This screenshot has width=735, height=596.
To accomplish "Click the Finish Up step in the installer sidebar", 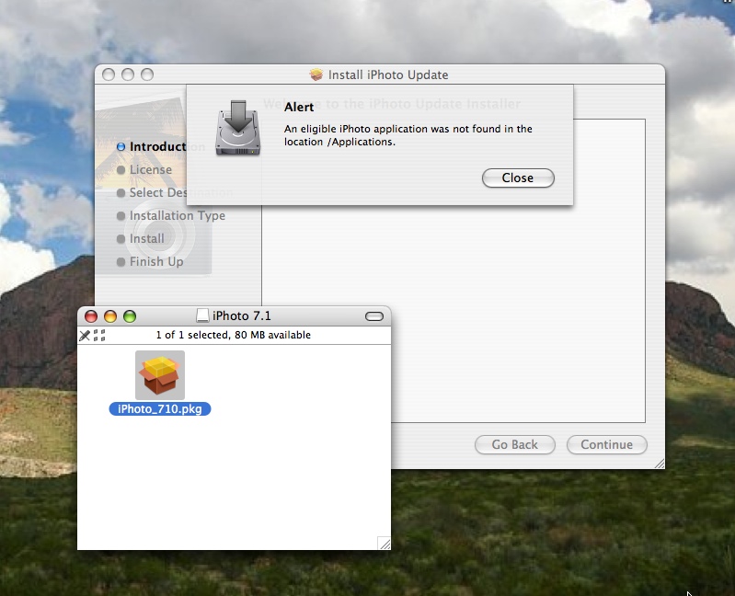I will pyautogui.click(x=156, y=261).
